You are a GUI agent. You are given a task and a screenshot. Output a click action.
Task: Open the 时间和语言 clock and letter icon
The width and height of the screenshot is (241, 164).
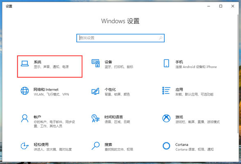pos(95,118)
